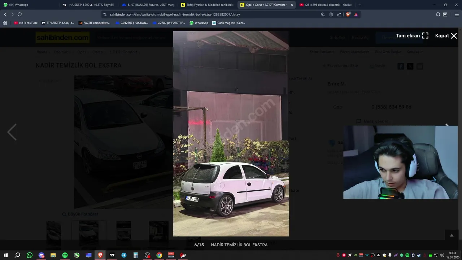Open Voicemeeter from the taskbar
Image resolution: width=462 pixels, height=260 pixels.
pos(171,255)
